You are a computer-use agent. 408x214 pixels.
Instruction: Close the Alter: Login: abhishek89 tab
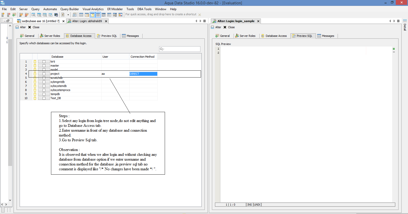click(106, 21)
